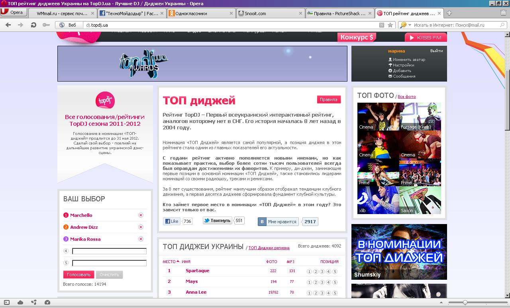The image size is (510, 308).
Task: Open the Anna Lee DJ link
Action: click(196, 292)
